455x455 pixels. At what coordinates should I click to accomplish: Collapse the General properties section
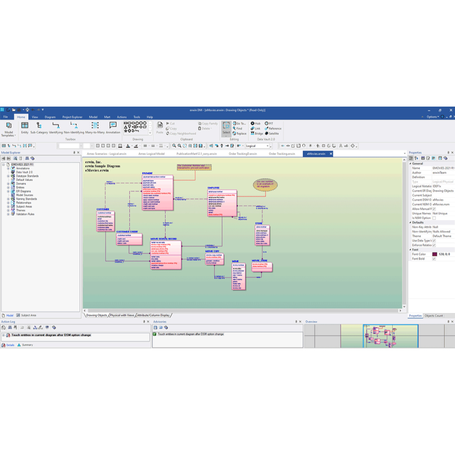[x=410, y=164]
